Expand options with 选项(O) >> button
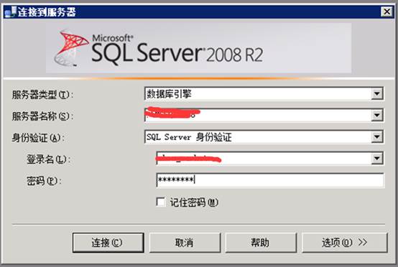398x267 pixels. [x=345, y=243]
